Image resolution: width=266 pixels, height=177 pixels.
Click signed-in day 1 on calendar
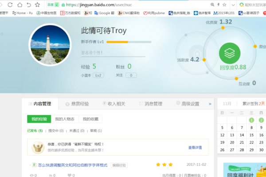(x=251, y=120)
